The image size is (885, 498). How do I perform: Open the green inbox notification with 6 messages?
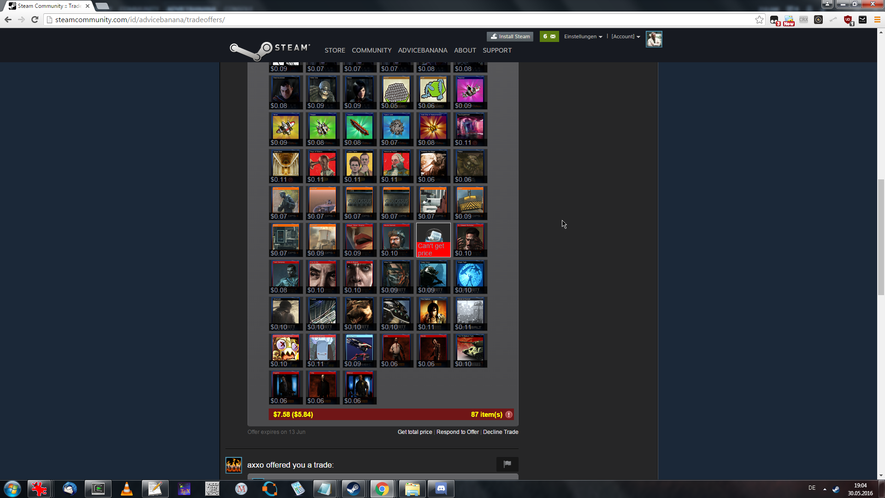point(549,36)
